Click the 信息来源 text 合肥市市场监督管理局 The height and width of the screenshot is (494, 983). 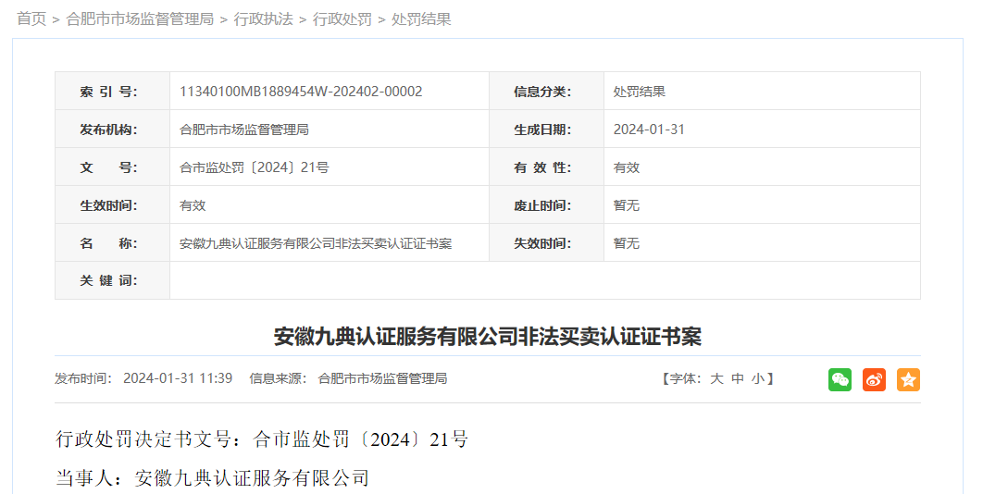(x=382, y=378)
